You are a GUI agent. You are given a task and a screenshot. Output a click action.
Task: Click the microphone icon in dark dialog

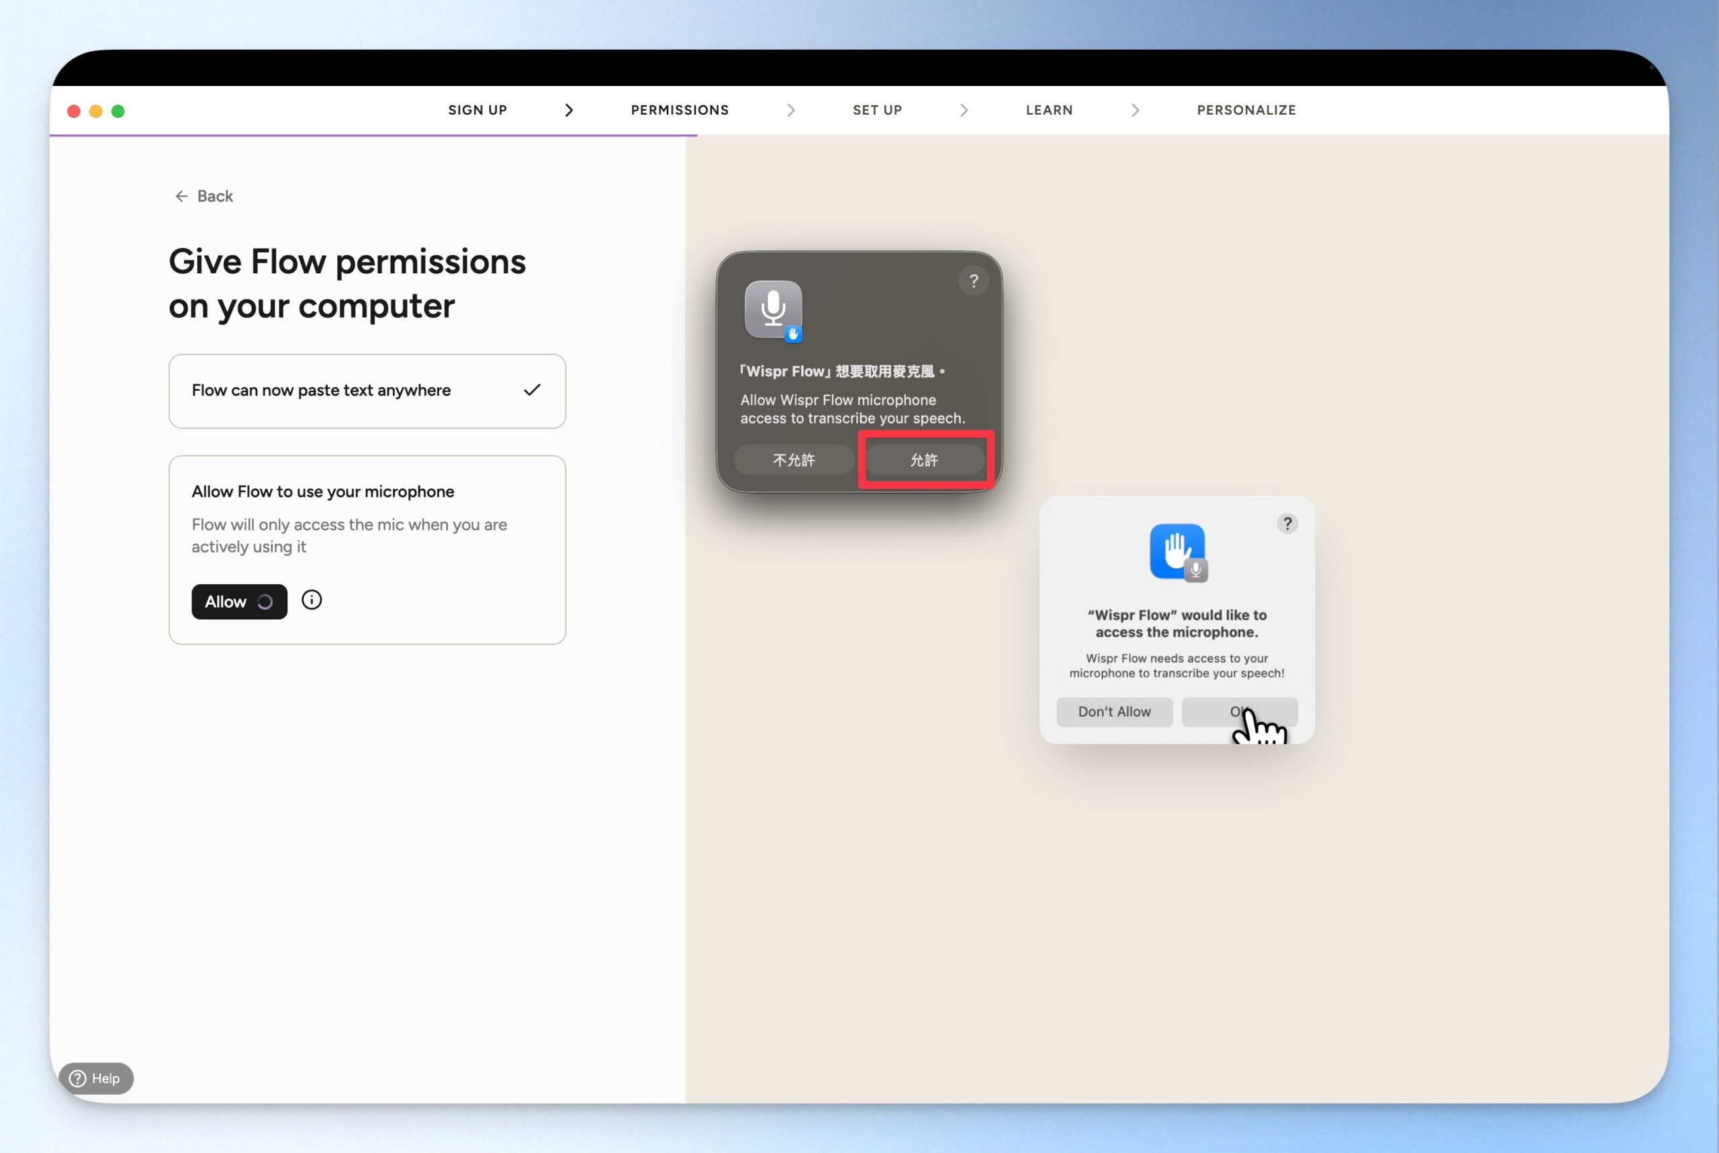coord(773,310)
